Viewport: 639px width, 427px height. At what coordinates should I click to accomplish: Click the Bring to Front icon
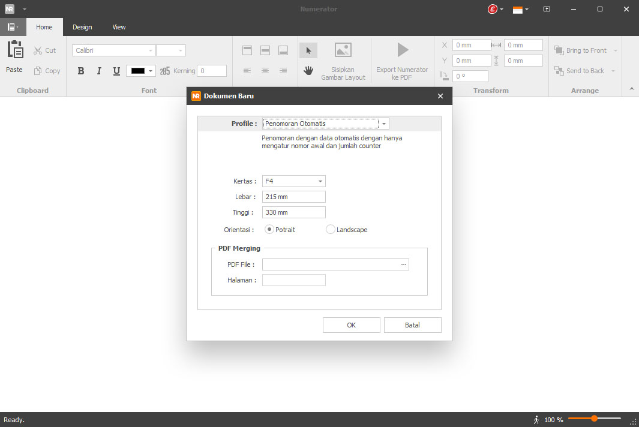click(559, 50)
